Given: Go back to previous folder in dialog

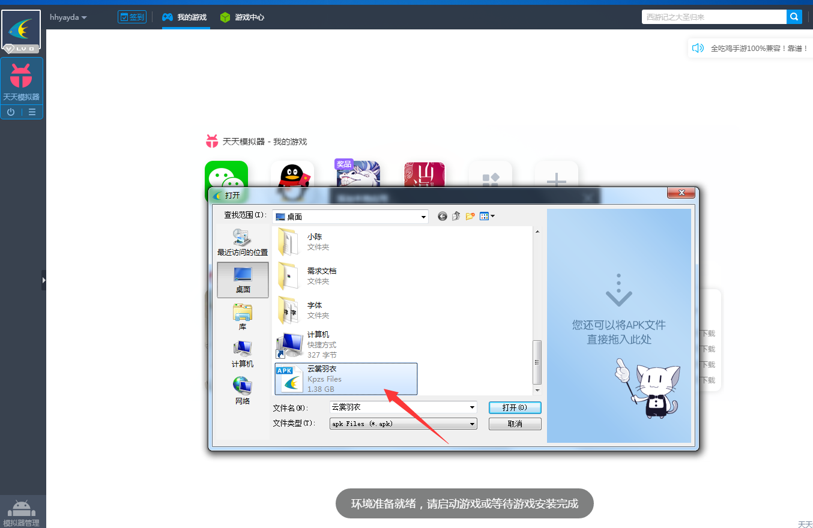Looking at the screenshot, I should 443,216.
